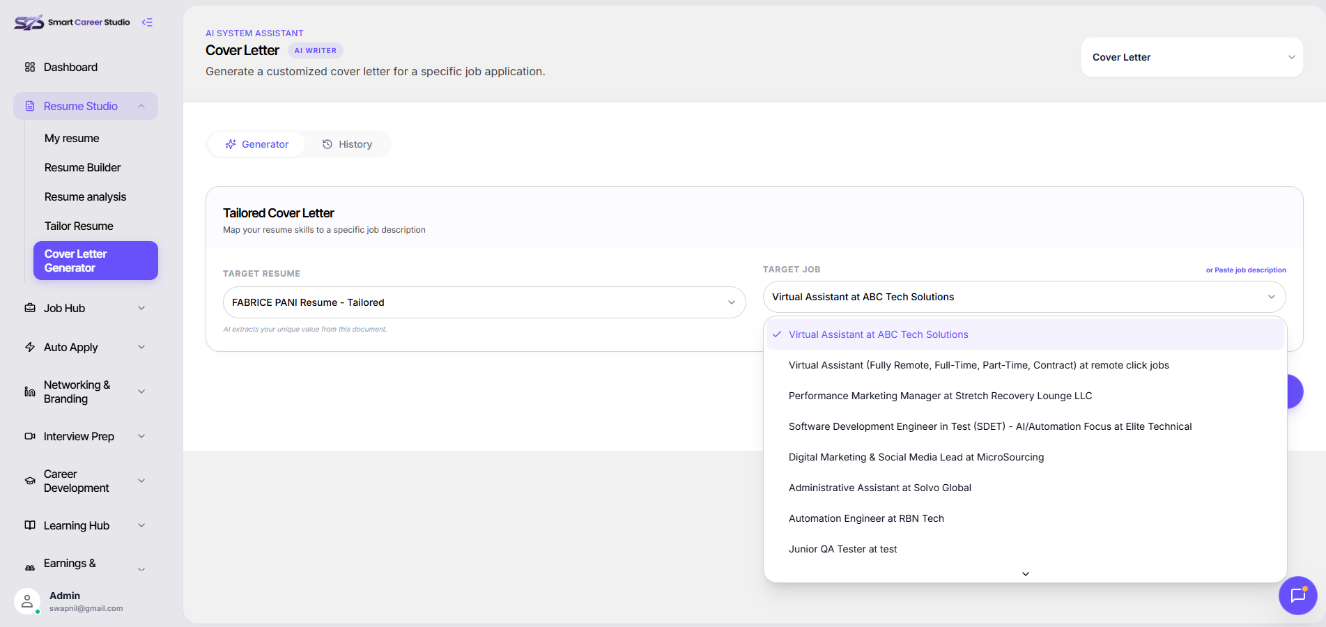Expand the Learning Hub menu
This screenshot has width=1326, height=627.
(141, 525)
